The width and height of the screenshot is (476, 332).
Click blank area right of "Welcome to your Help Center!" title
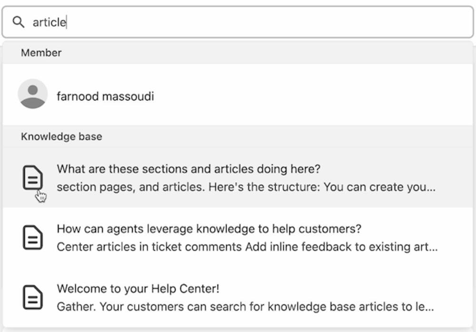coord(333,289)
